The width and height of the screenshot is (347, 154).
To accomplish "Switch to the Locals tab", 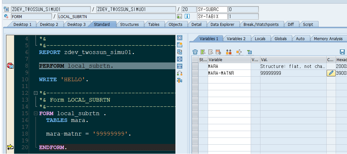I will (x=260, y=38).
